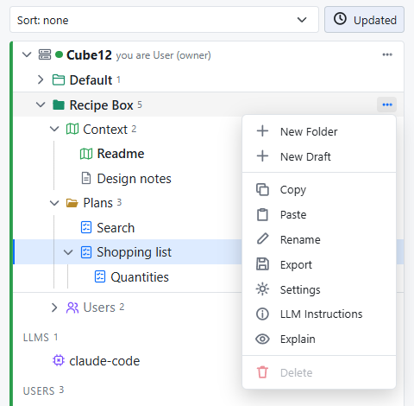Image resolution: width=414 pixels, height=406 pixels.
Task: Open the Sort: none dropdown
Action: tap(164, 20)
